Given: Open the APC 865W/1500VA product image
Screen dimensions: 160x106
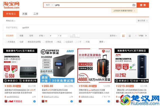Looking at the screenshot, I should [131, 66].
